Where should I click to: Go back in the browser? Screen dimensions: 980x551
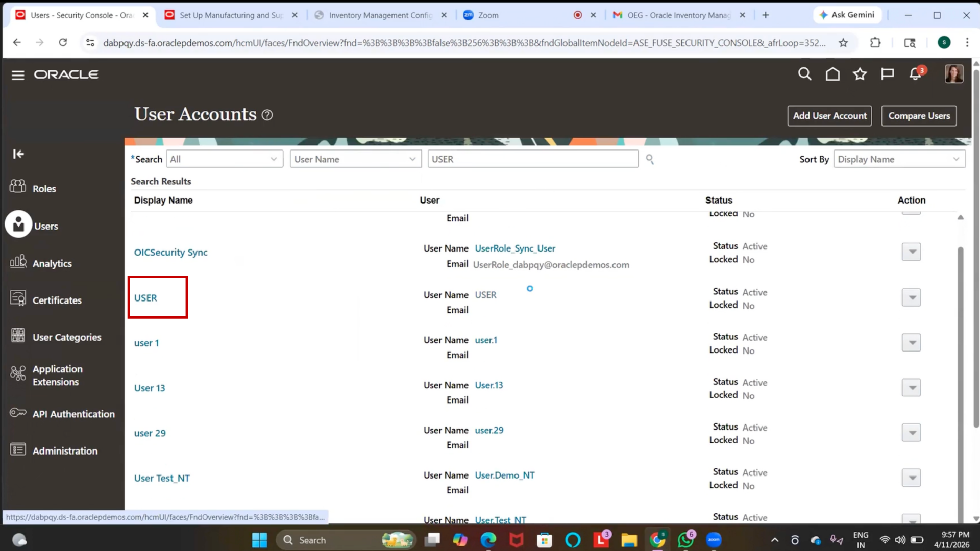(x=17, y=42)
